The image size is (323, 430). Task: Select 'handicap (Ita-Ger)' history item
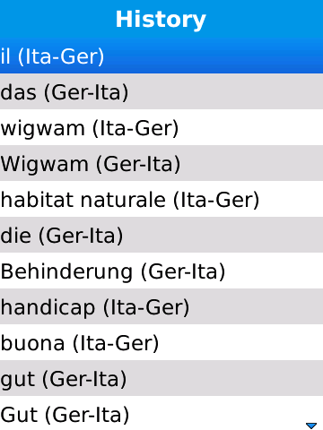[x=161, y=306]
